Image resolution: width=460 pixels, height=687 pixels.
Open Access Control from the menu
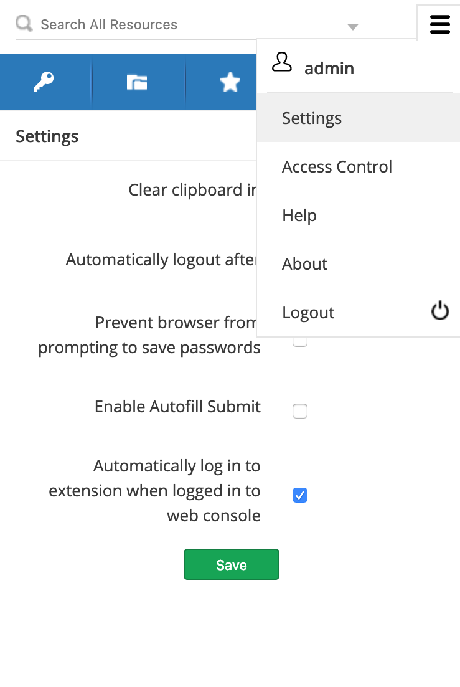pos(337,167)
